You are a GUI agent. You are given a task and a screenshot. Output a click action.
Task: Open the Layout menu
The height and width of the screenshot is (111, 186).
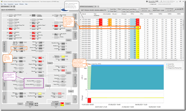16,4
